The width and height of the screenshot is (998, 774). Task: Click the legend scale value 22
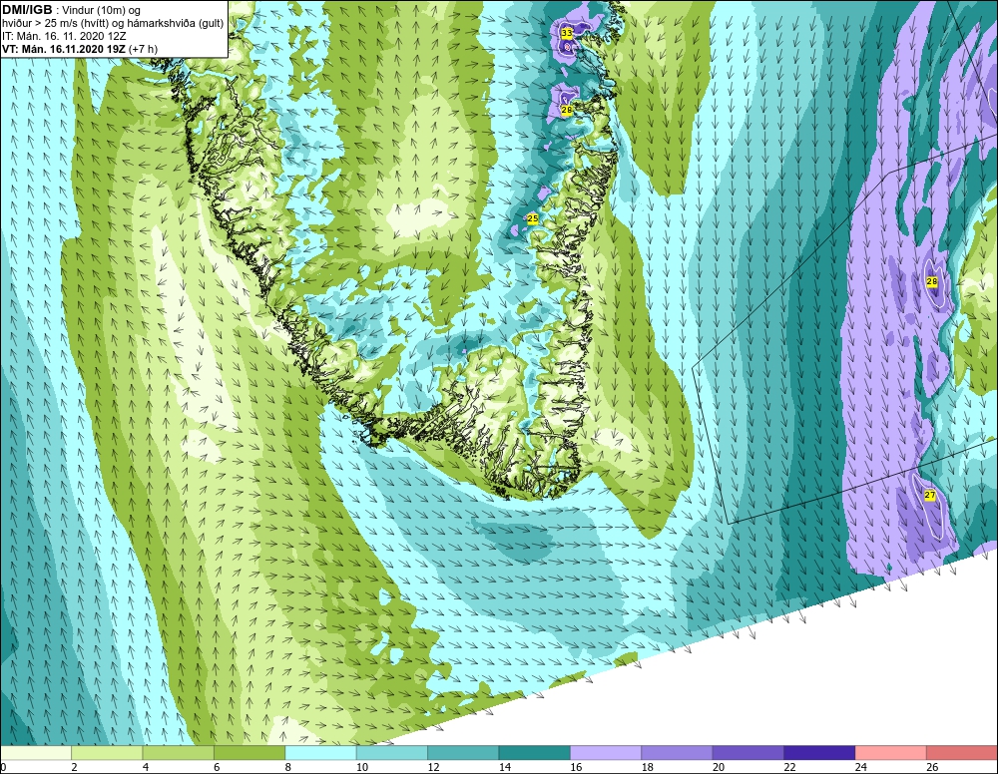coord(789,767)
